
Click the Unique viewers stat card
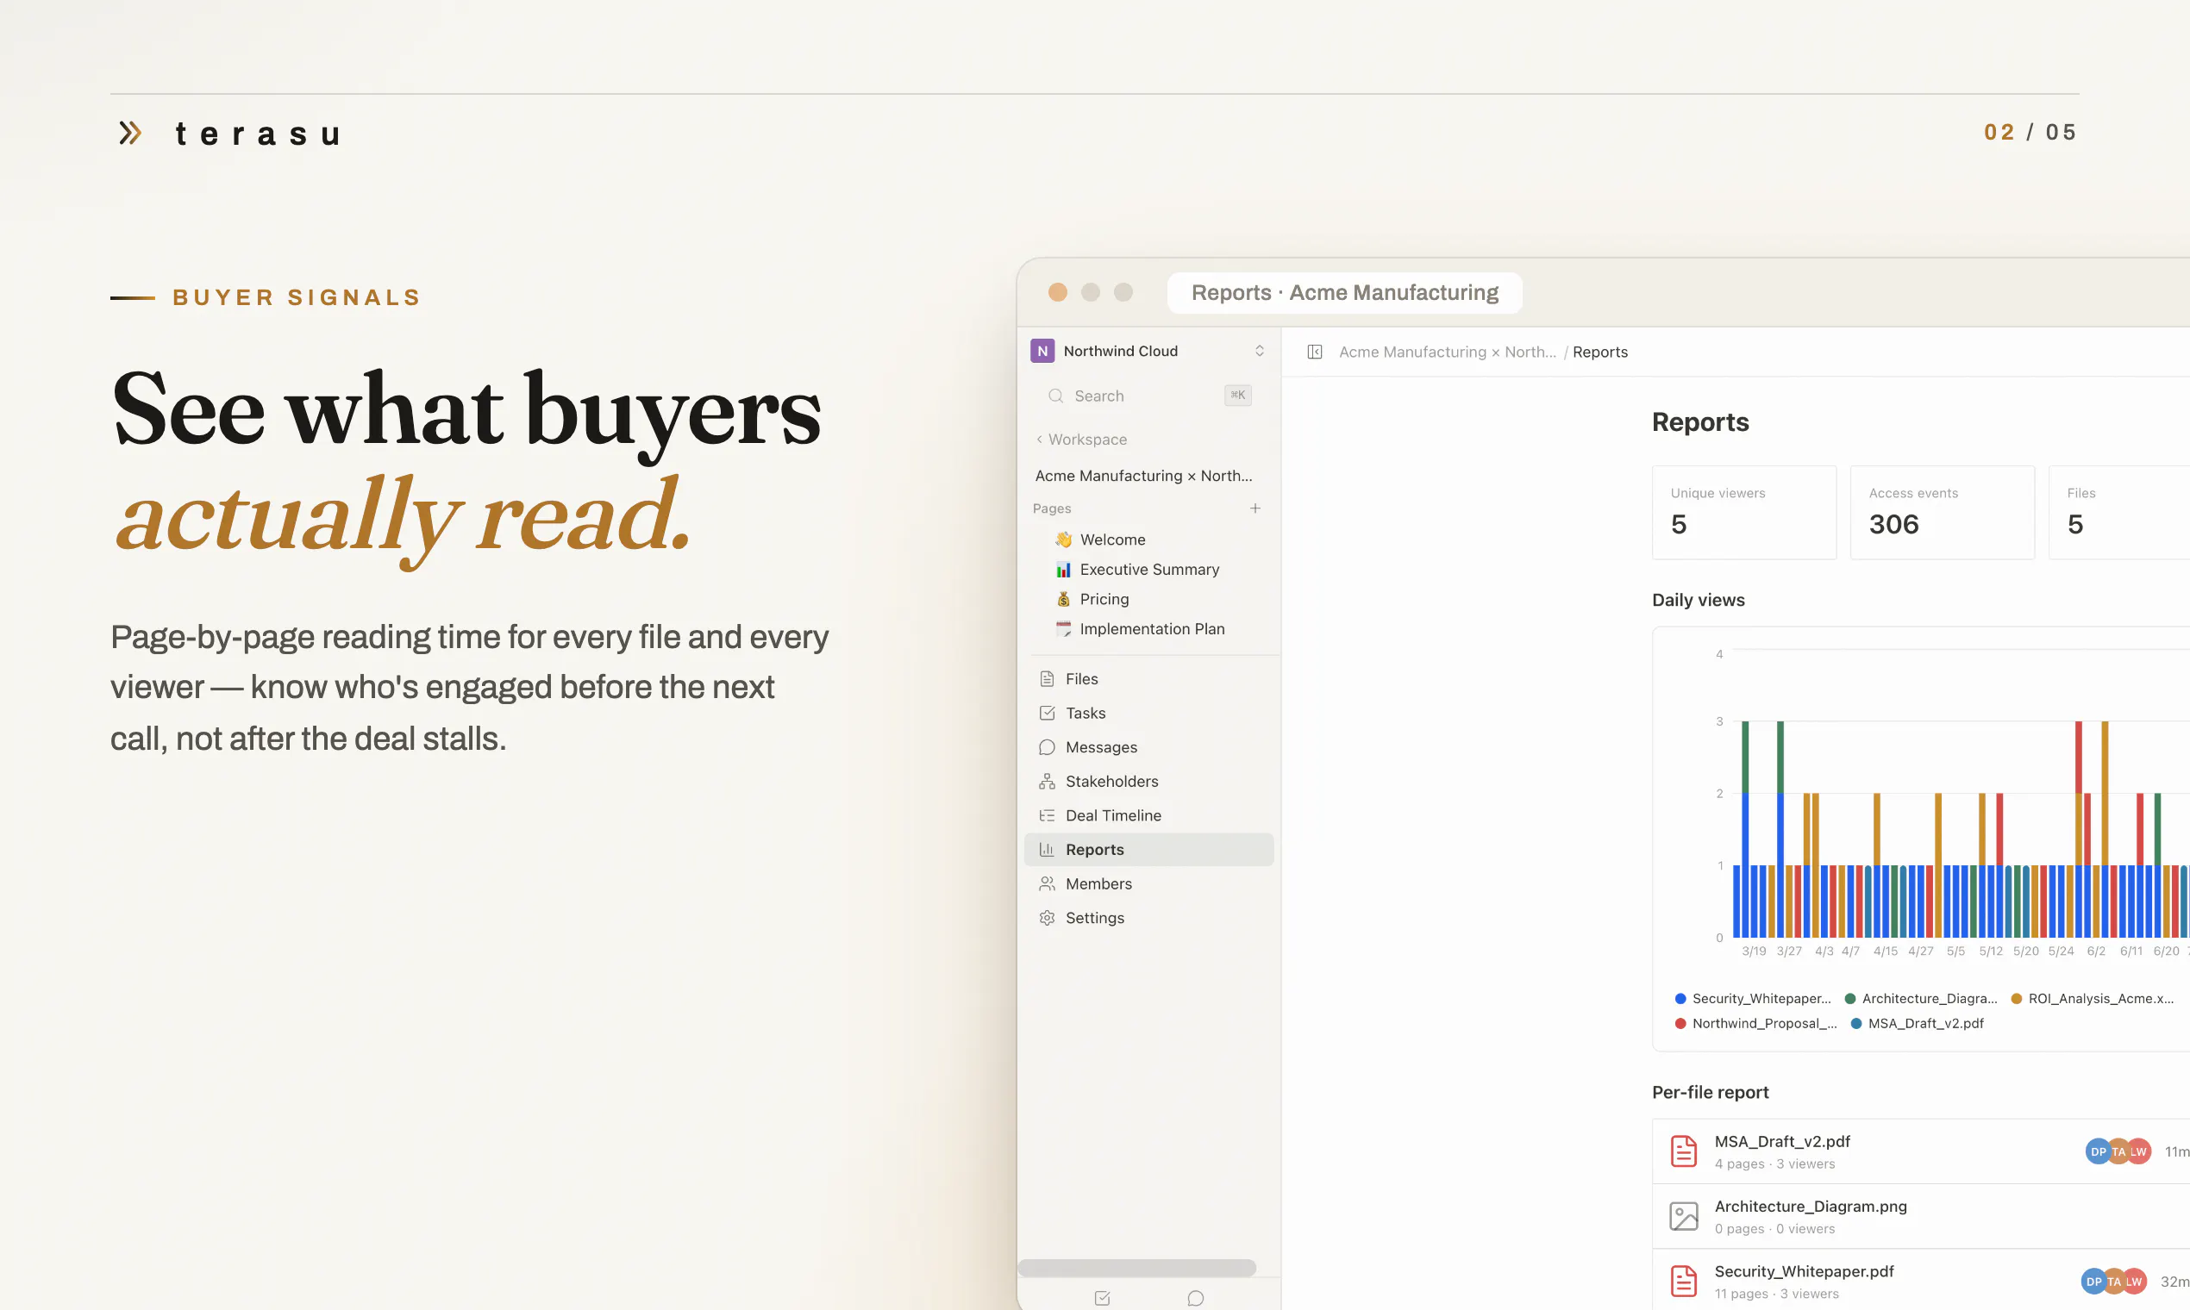(1743, 512)
